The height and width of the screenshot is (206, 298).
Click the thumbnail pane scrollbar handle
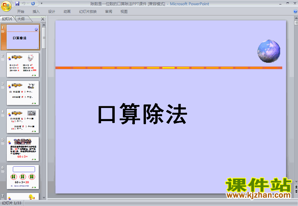44,38
